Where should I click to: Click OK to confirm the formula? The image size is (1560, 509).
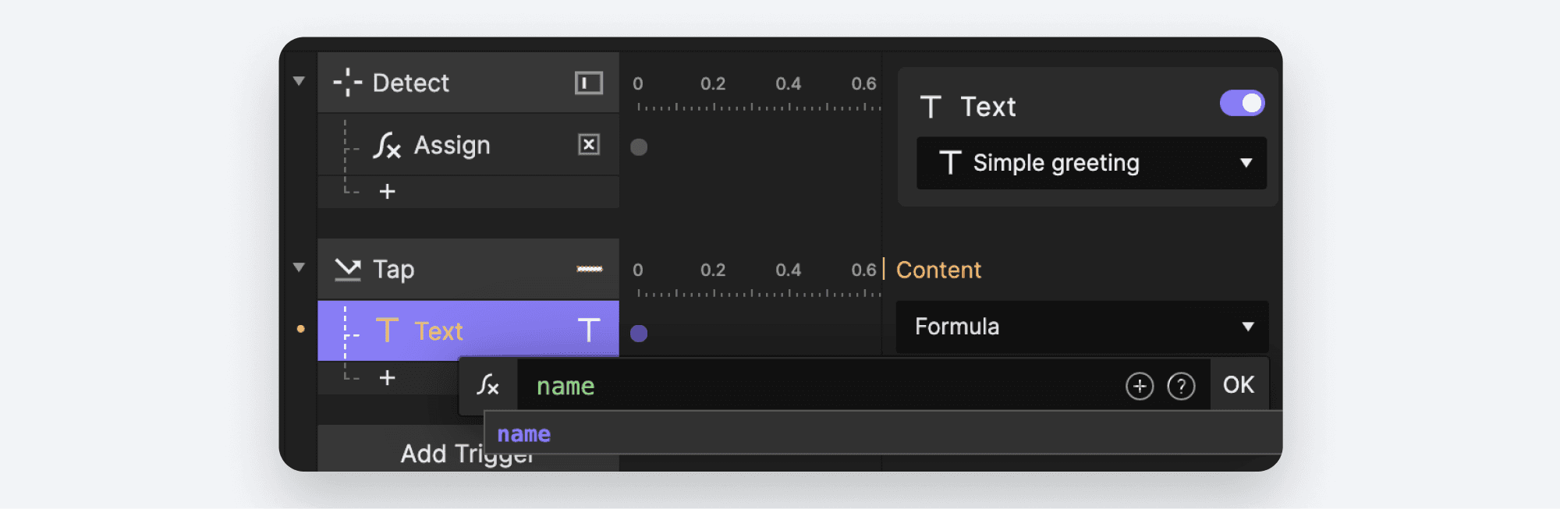1239,384
